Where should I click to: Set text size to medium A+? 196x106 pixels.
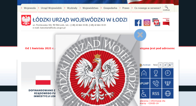click(166, 65)
